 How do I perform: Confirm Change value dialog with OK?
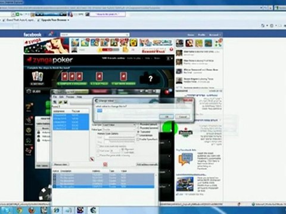pyautogui.click(x=166, y=117)
